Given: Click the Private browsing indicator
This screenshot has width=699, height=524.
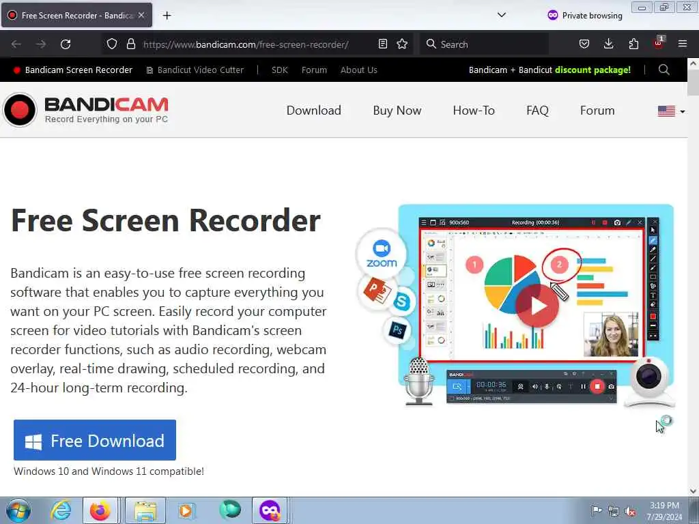Looking at the screenshot, I should (585, 16).
